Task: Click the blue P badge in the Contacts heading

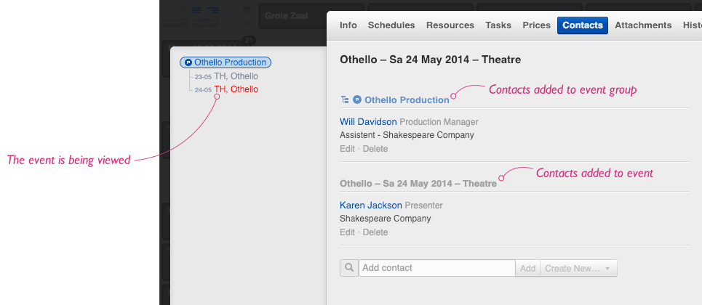Action: [x=357, y=99]
